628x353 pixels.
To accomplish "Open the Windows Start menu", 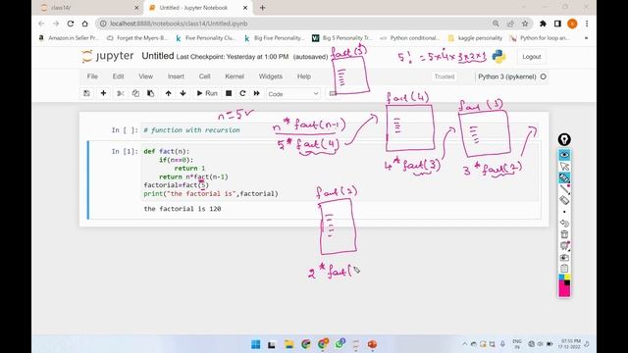I will click(255, 344).
